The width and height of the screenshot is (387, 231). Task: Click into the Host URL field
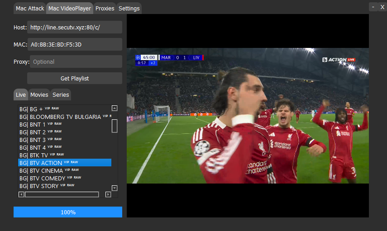[x=75, y=27]
